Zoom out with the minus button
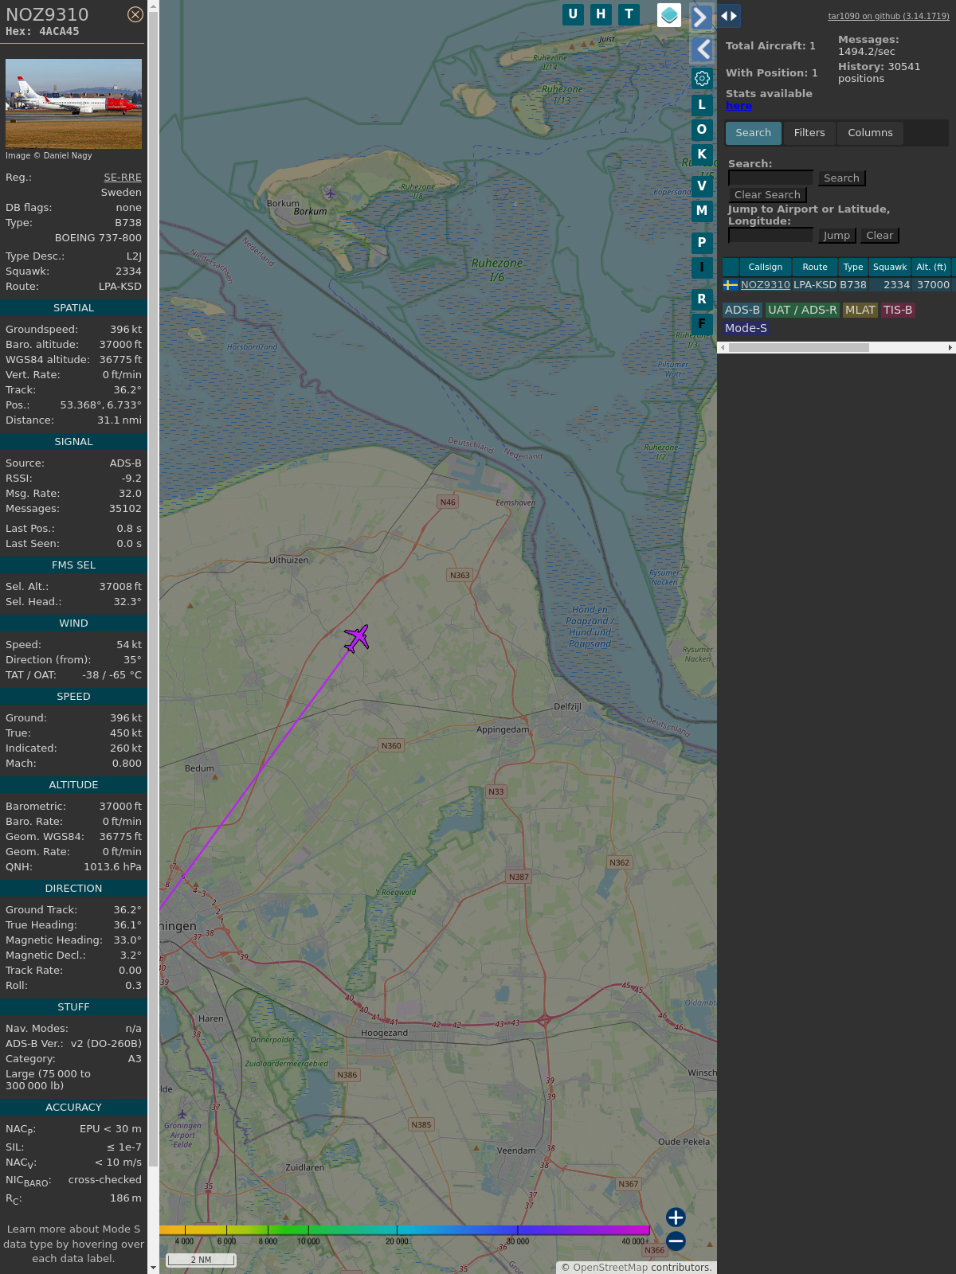 [676, 1241]
